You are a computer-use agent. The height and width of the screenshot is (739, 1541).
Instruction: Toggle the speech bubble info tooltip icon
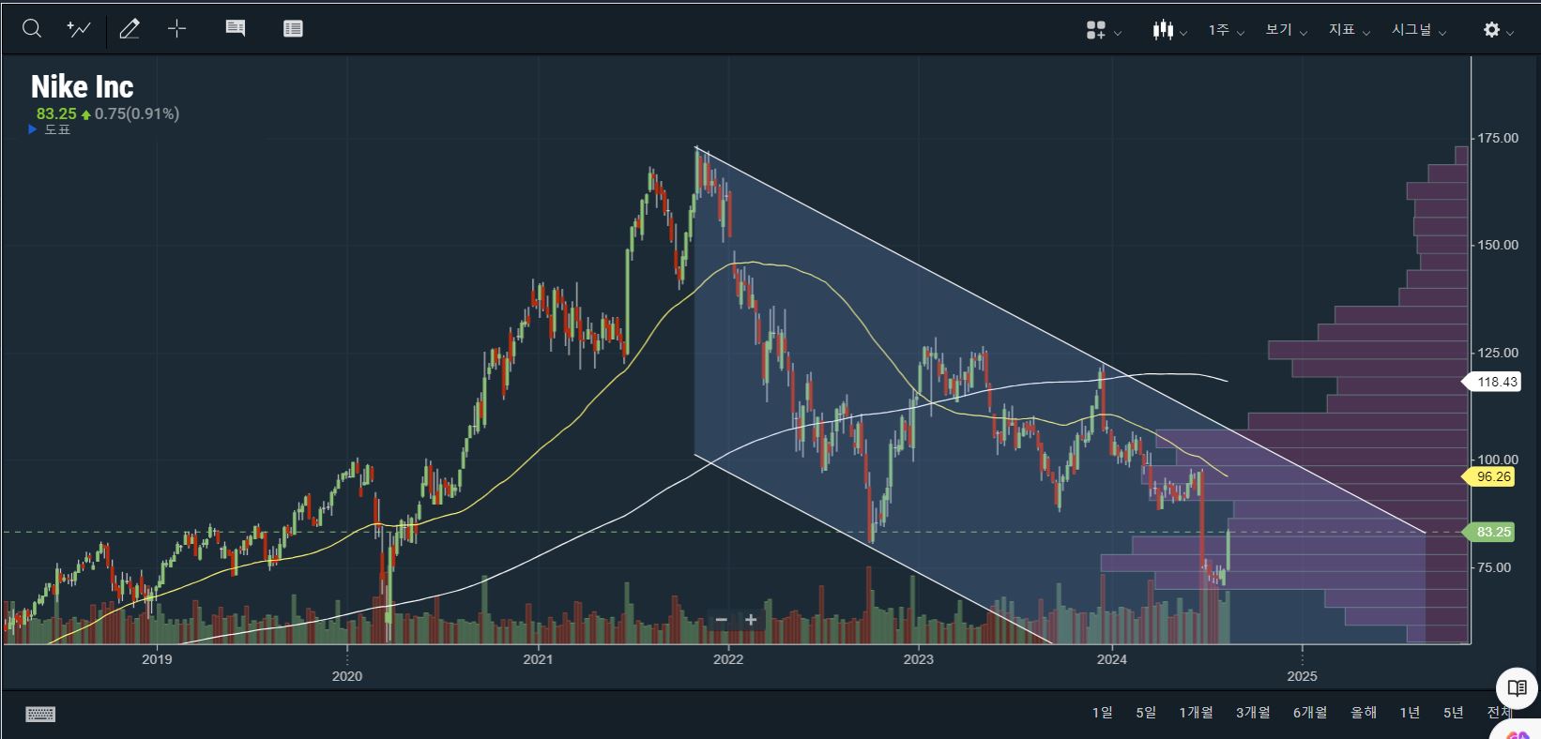[236, 29]
